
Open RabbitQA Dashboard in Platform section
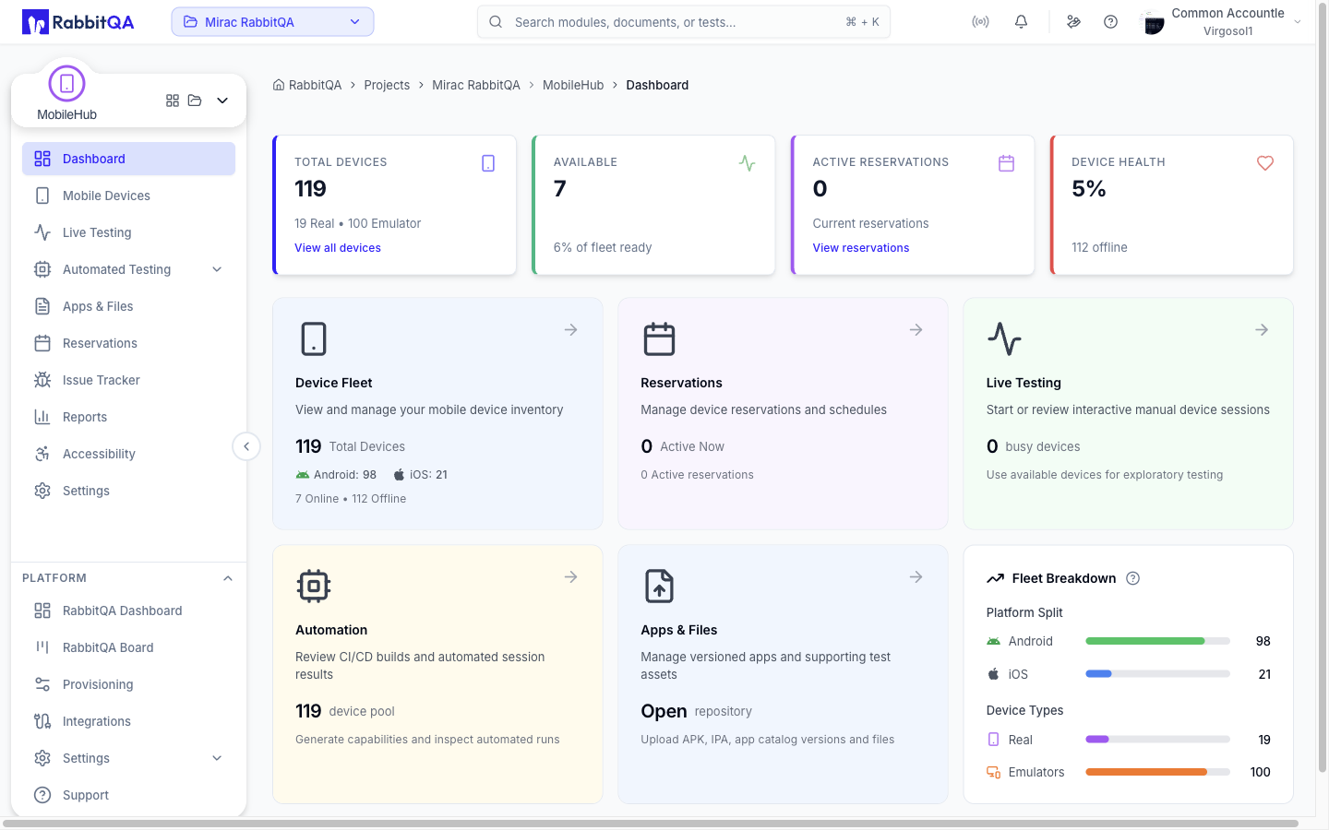coord(128,611)
